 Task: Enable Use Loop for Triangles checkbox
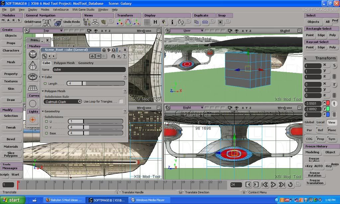pyautogui.click(x=121, y=101)
